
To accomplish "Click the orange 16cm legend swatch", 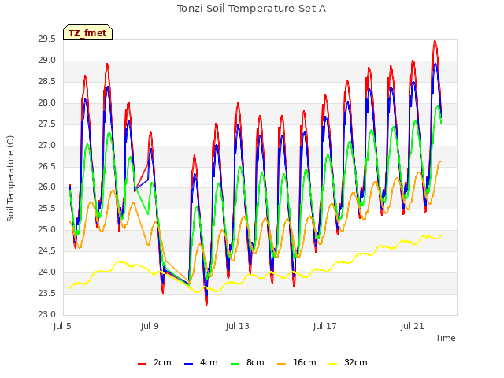I will tap(282, 364).
